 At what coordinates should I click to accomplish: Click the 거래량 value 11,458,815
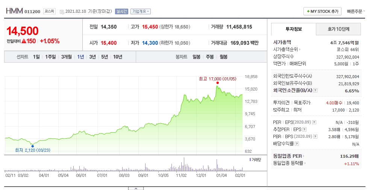click(239, 27)
